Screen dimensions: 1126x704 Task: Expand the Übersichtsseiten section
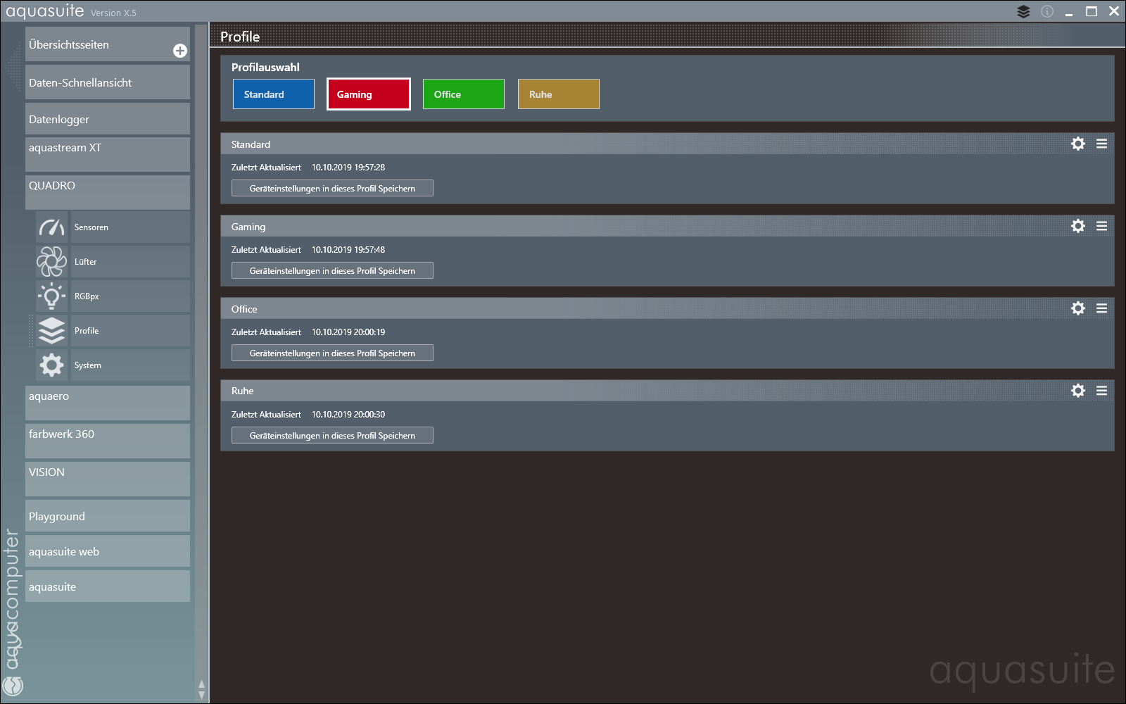[108, 44]
